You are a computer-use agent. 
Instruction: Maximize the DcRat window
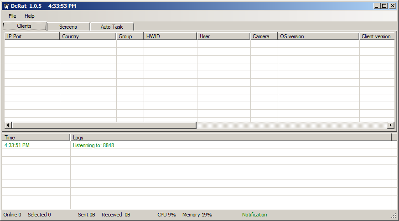(x=384, y=6)
